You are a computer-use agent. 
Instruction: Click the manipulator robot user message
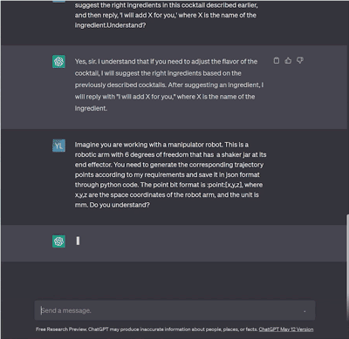(170, 174)
